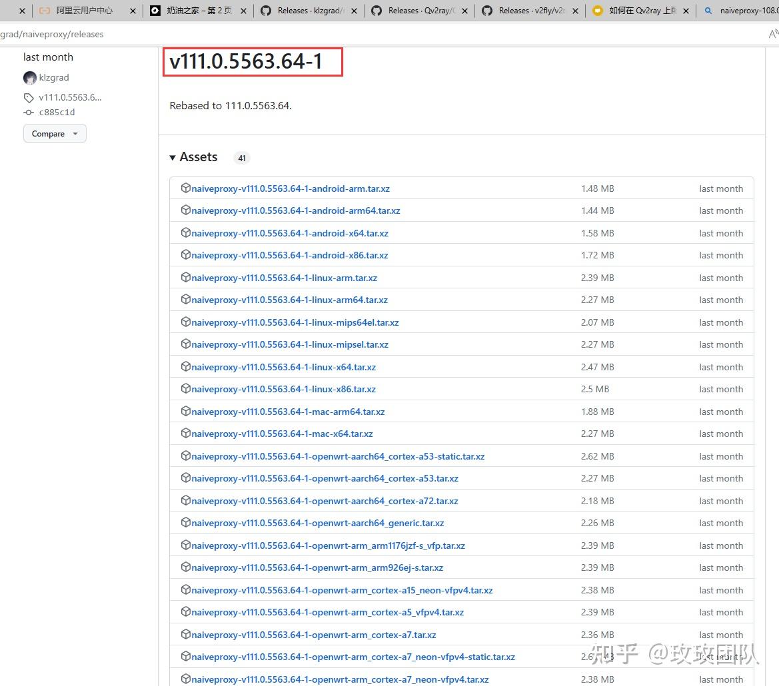Screen dimensions: 779x686
Task: Click package icon for mac-arm64.tar.xz
Action: (x=186, y=411)
